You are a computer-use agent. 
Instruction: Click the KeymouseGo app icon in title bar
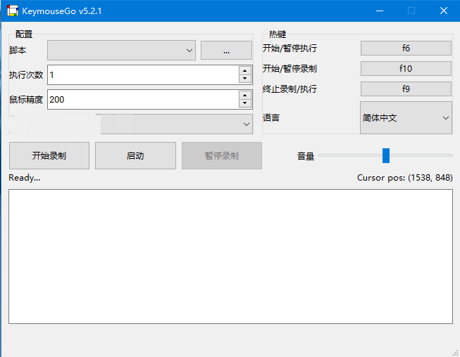tap(12, 11)
